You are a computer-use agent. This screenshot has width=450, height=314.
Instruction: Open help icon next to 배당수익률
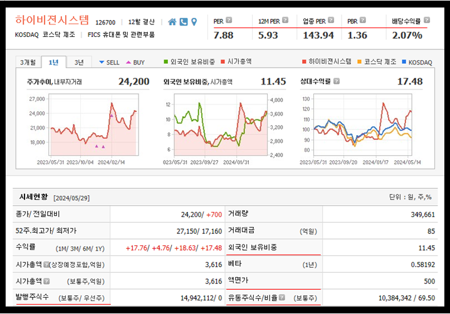[x=427, y=20]
